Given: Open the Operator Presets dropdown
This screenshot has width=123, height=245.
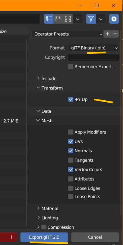Looking at the screenshot, I should coord(67,34).
